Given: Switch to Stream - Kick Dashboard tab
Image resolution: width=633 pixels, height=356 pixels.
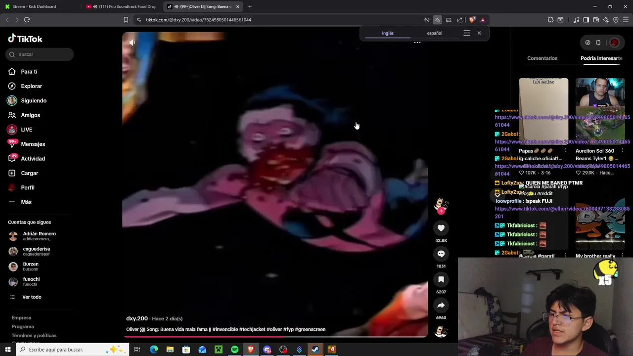Looking at the screenshot, I should coord(40,6).
